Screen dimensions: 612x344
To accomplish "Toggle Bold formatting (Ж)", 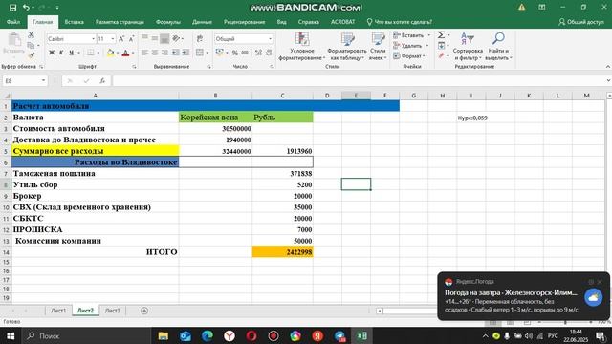I will pyautogui.click(x=52, y=53).
